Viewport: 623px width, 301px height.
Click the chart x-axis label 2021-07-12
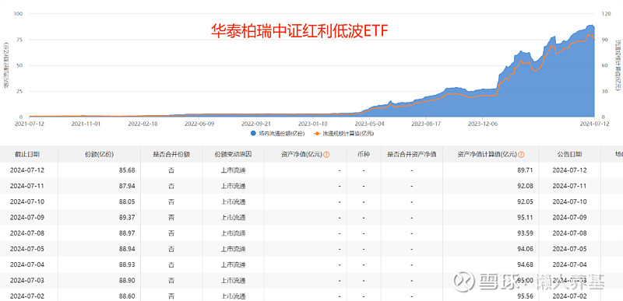click(x=29, y=124)
